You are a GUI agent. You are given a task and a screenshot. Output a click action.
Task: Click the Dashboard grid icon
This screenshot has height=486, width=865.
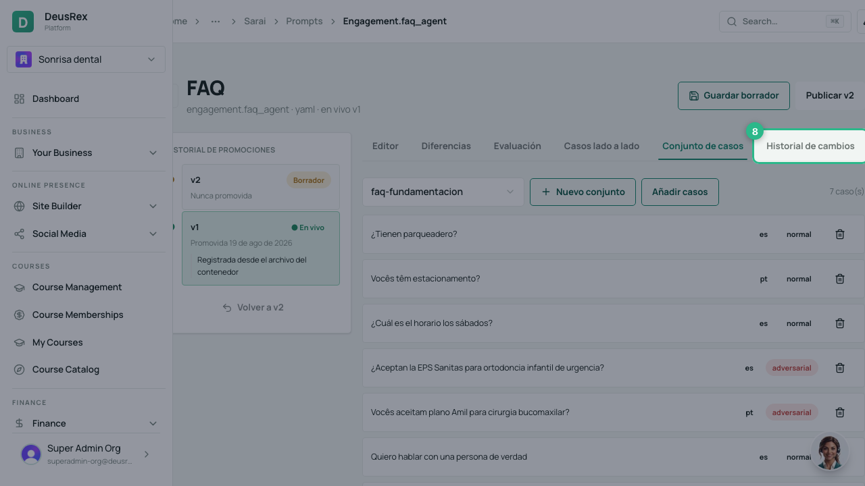pyautogui.click(x=19, y=99)
